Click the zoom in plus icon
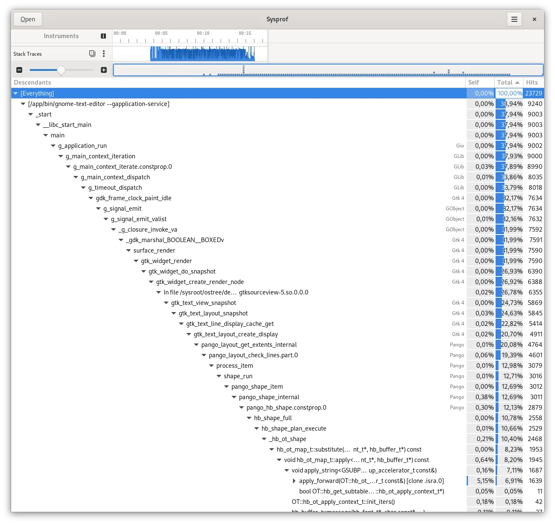Viewport: 555px width, 524px height. point(104,70)
